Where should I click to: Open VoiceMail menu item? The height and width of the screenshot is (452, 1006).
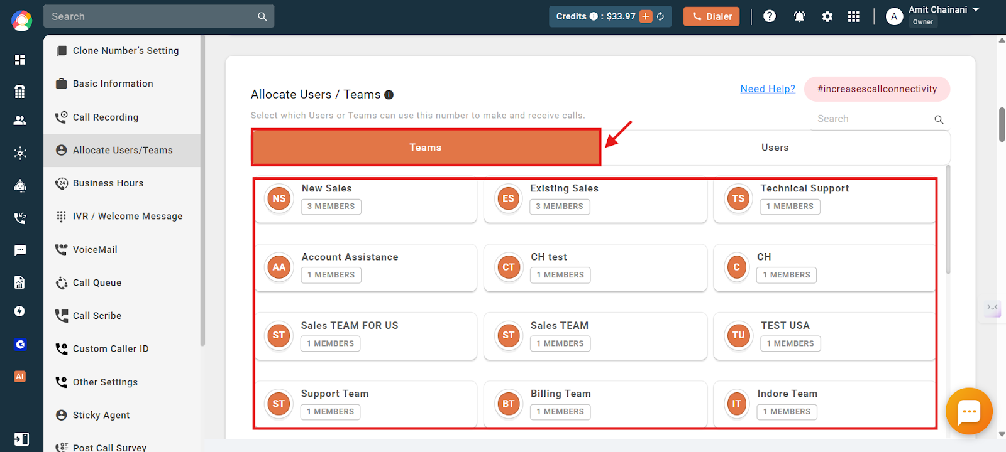(x=122, y=250)
